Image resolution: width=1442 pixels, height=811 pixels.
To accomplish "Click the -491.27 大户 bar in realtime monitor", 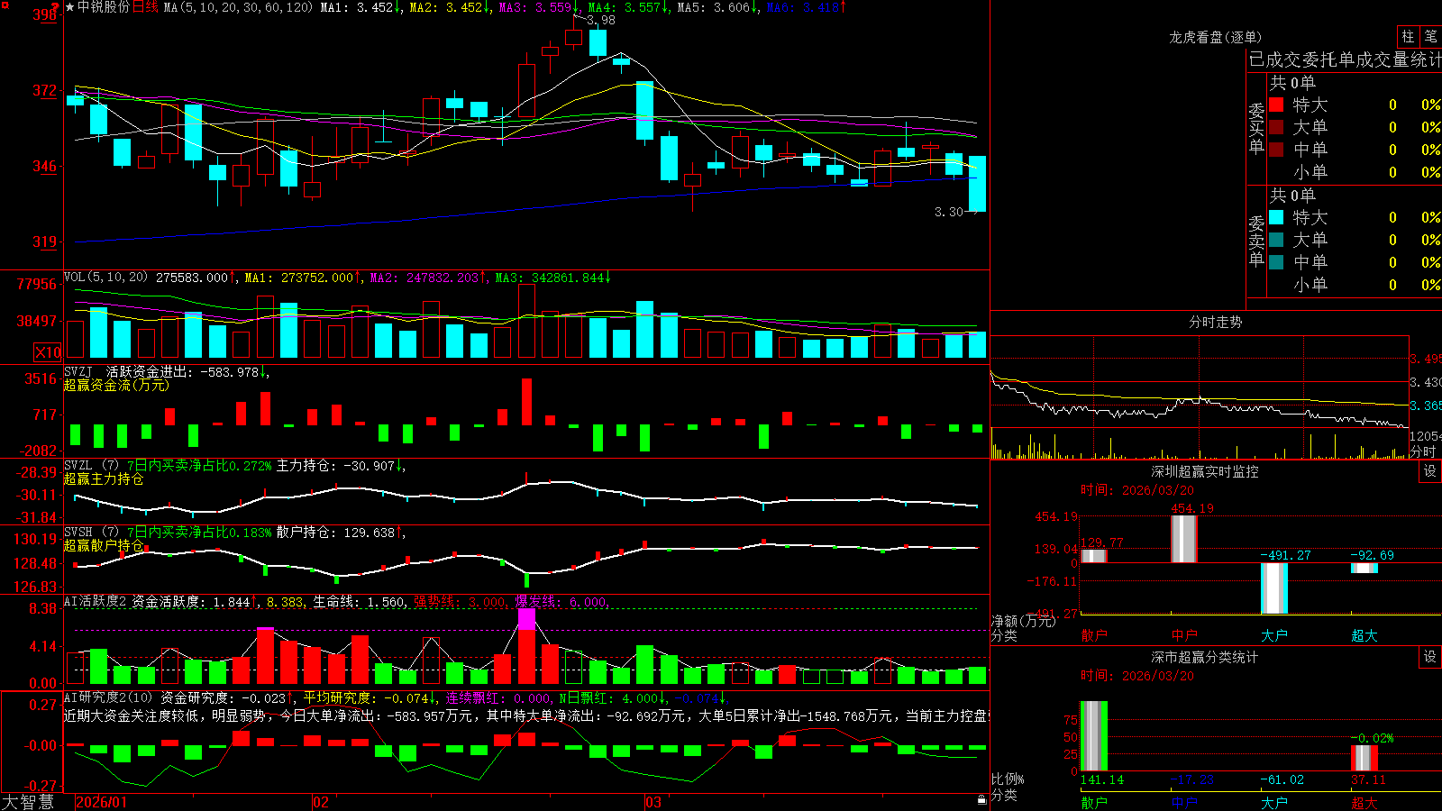I will tap(1274, 588).
